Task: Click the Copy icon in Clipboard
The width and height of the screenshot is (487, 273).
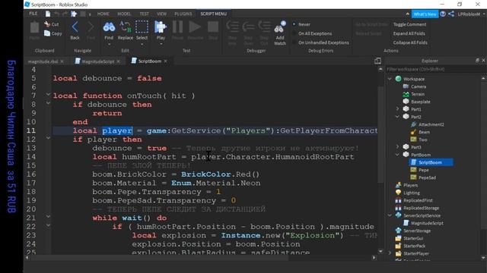Action: tap(47, 33)
